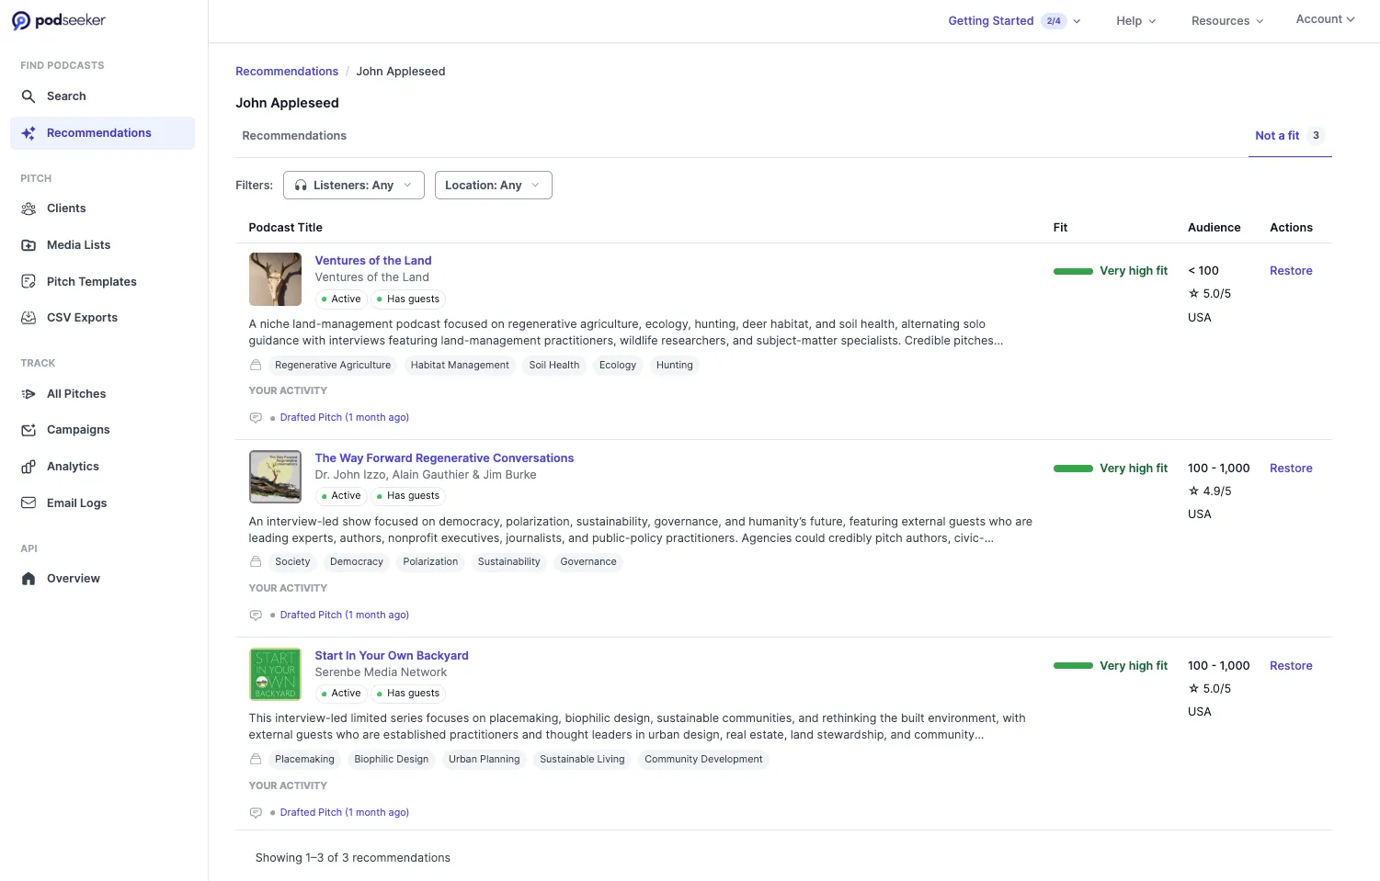The image size is (1380, 881).
Task: Open Clients people icon in sidebar
Action: [x=29, y=209]
